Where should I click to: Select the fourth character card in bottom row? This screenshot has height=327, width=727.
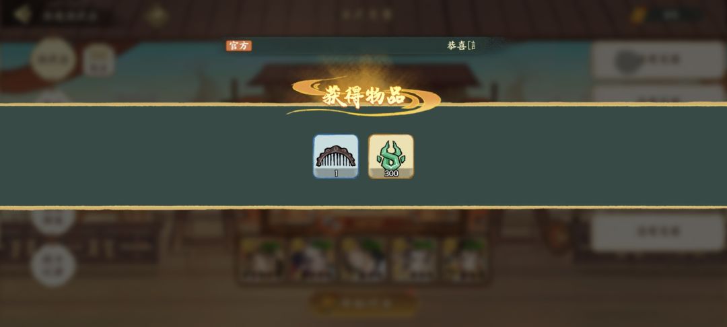[x=413, y=259]
